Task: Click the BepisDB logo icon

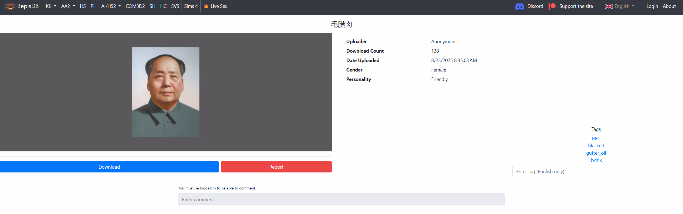Action: pos(10,6)
